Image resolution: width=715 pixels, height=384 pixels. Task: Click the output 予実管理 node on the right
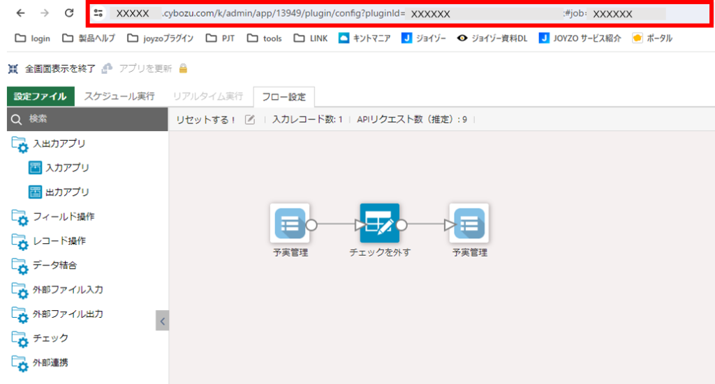(x=469, y=223)
